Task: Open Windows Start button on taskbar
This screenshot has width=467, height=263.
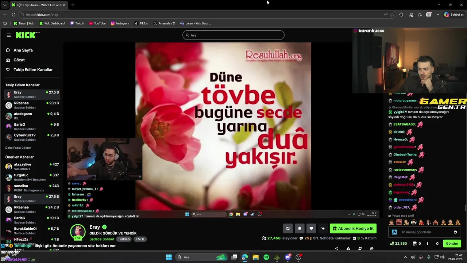Action: (x=169, y=257)
